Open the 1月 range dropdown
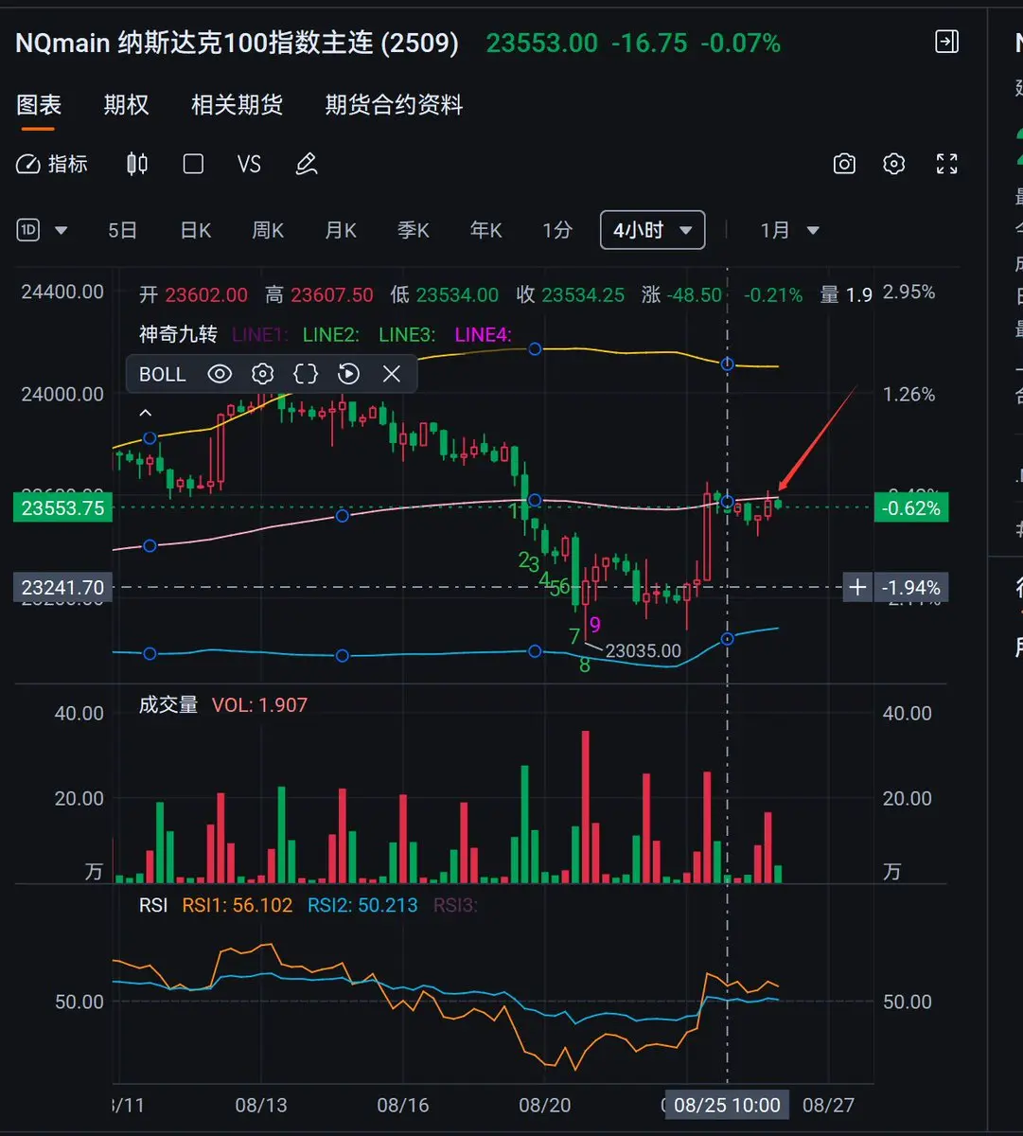Viewport: 1023px width, 1136px height. [790, 230]
